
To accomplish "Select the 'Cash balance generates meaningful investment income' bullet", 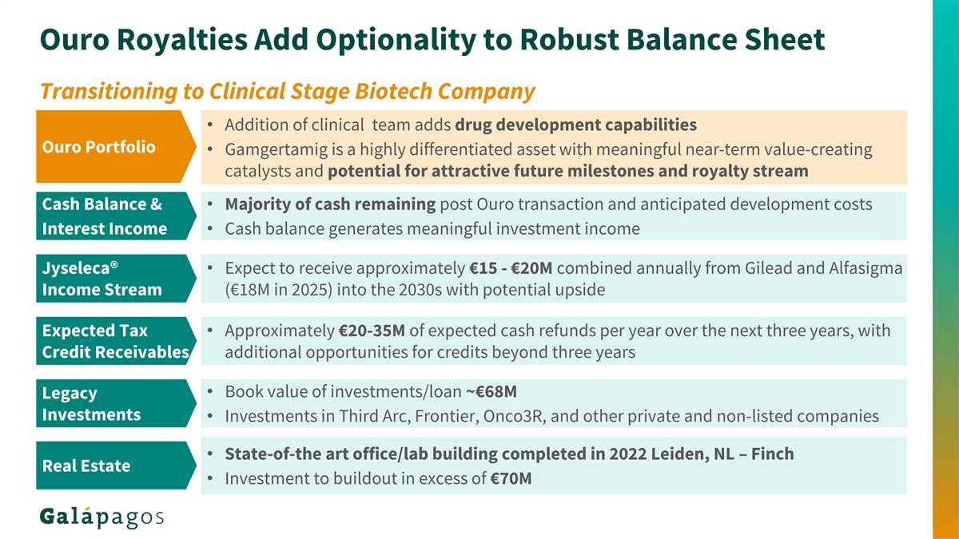I will [432, 229].
